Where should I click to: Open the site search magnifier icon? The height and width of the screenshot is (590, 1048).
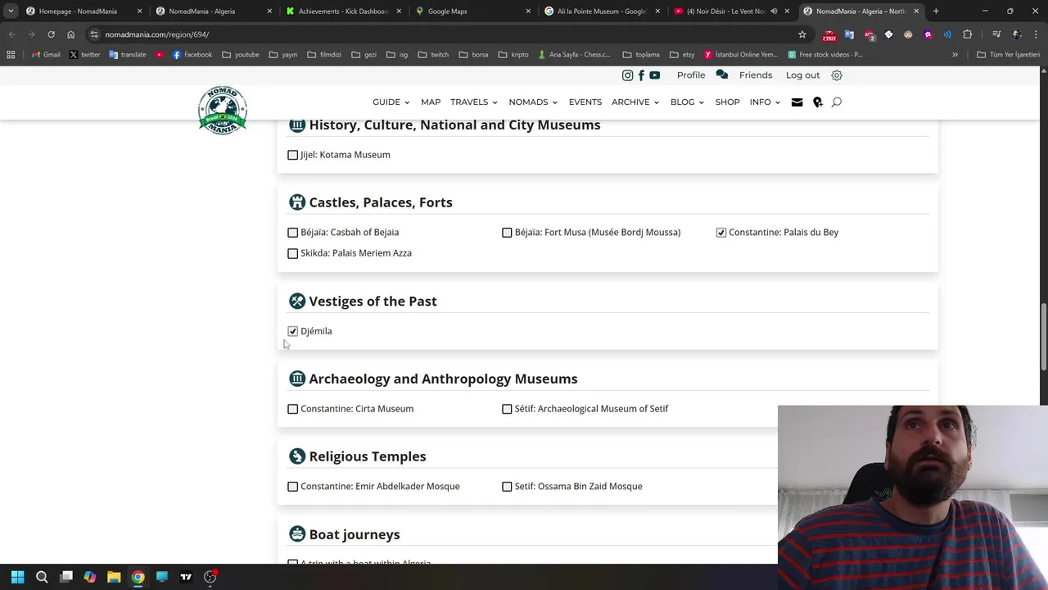coord(836,102)
